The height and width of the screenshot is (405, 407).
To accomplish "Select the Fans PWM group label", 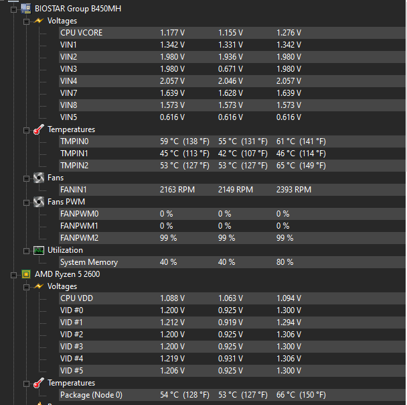I will point(66,202).
